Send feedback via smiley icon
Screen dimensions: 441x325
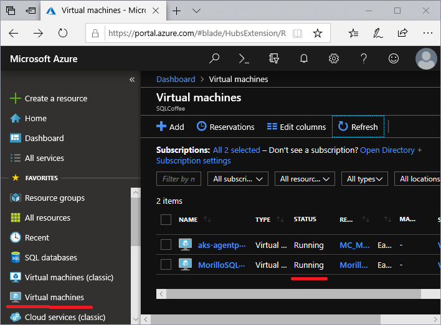tap(394, 58)
